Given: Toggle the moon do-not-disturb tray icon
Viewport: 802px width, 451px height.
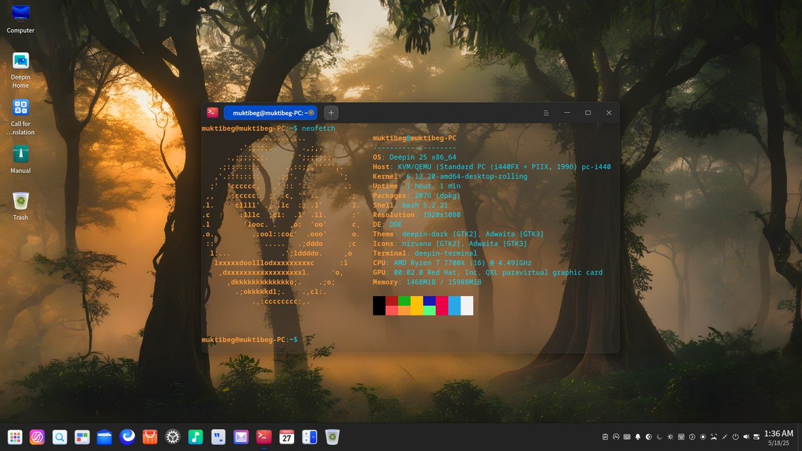Looking at the screenshot, I should [x=660, y=437].
